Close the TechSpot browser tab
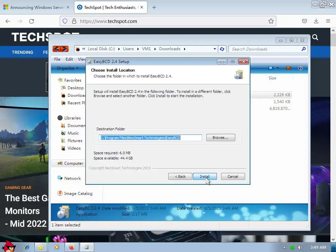Screen dimensions: 336x252 [142, 7]
